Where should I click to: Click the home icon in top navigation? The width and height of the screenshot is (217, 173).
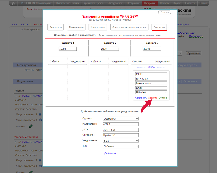point(13,3)
